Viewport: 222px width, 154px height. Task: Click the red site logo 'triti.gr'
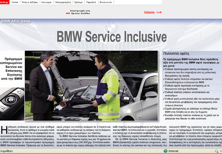point(4,2)
